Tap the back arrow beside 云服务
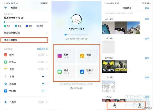The height and width of the screenshot is (110, 153). click(6, 8)
